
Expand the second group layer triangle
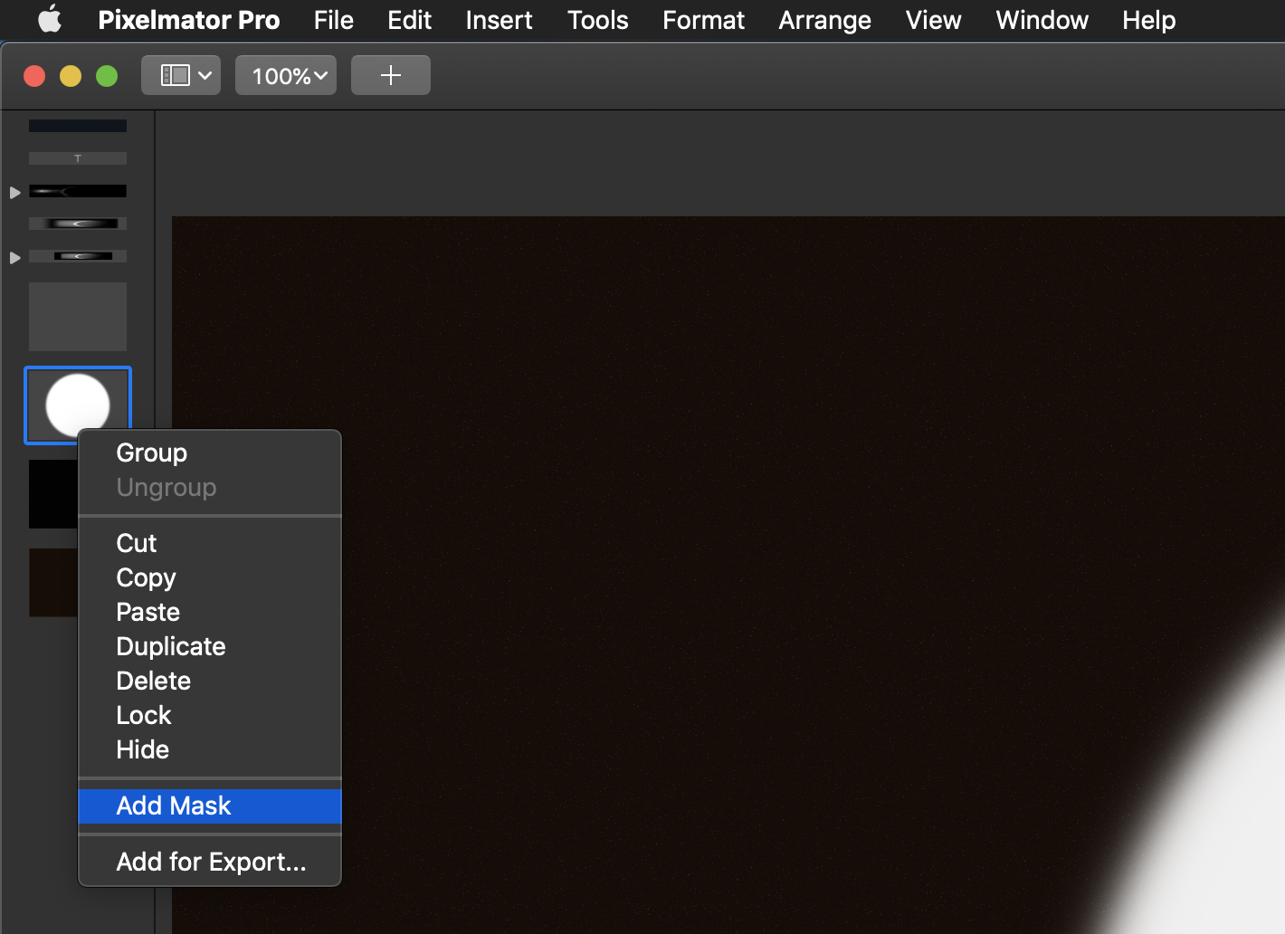[x=14, y=258]
